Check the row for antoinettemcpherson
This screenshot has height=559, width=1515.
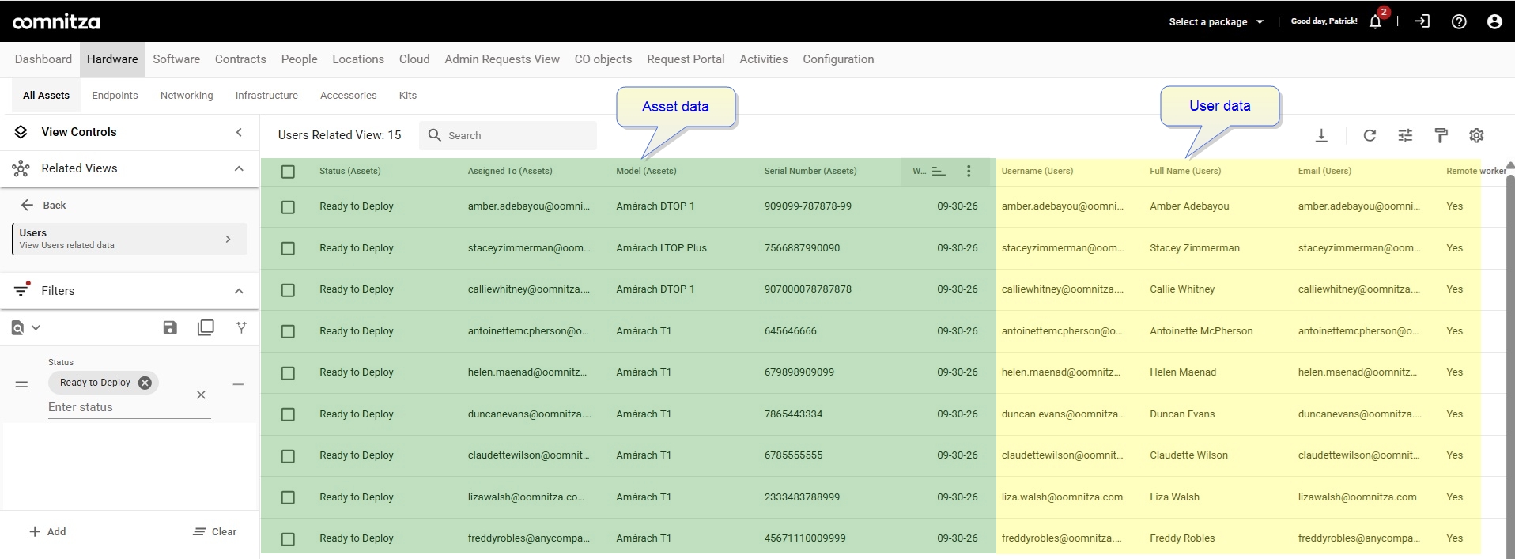tap(288, 331)
